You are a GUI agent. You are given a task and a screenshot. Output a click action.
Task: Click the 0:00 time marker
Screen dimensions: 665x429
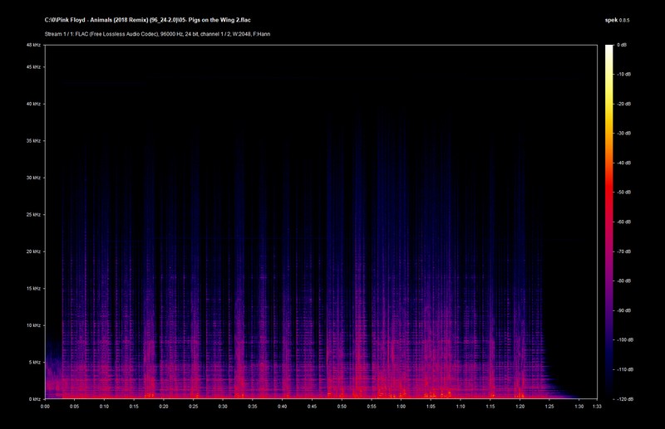coord(45,407)
